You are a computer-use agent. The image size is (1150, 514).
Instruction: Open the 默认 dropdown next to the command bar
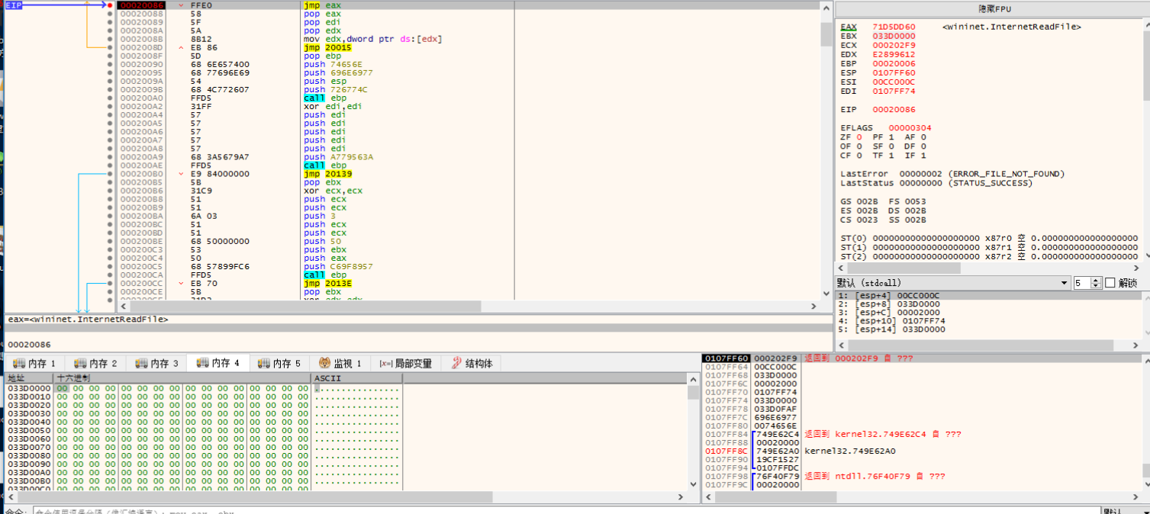[x=1123, y=511]
